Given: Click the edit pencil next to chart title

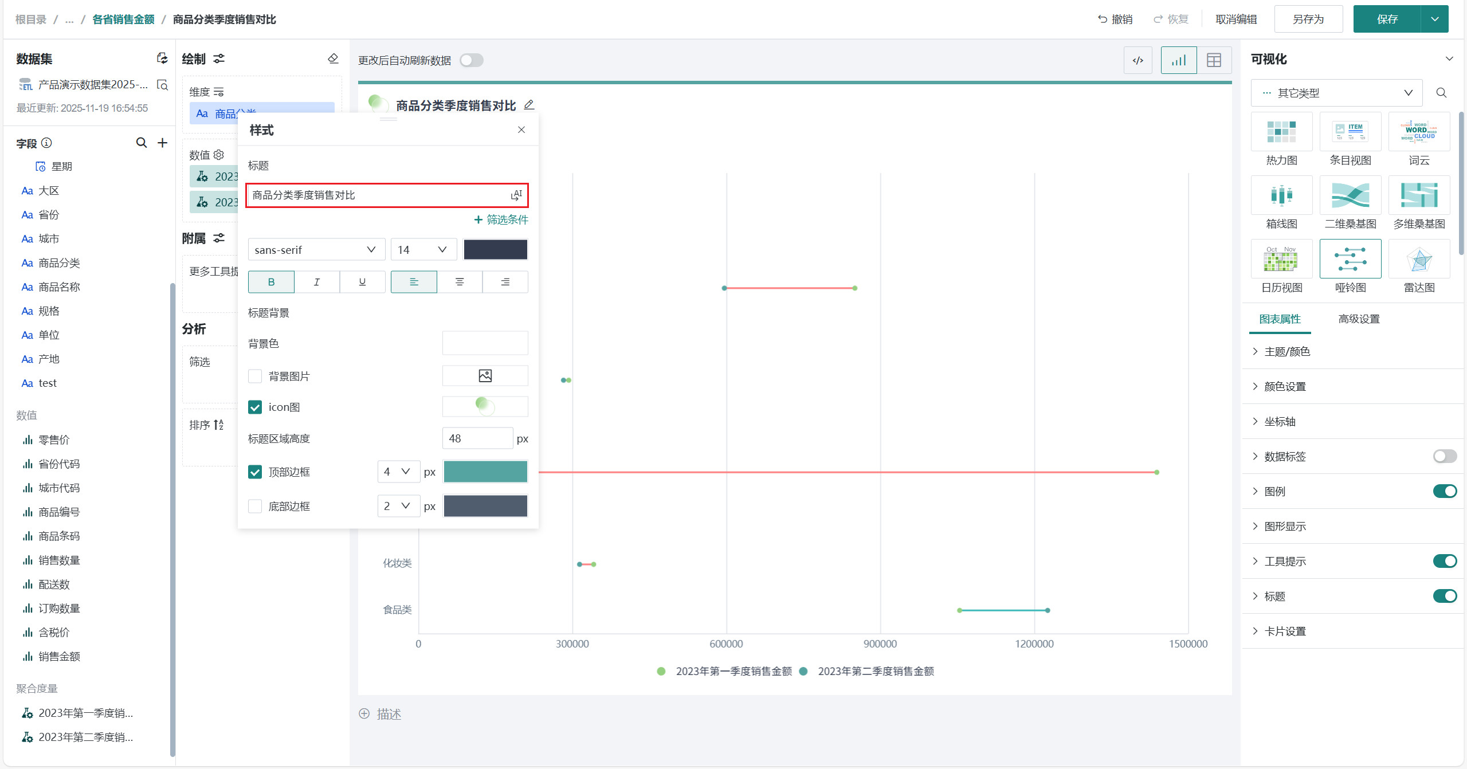Looking at the screenshot, I should (529, 105).
